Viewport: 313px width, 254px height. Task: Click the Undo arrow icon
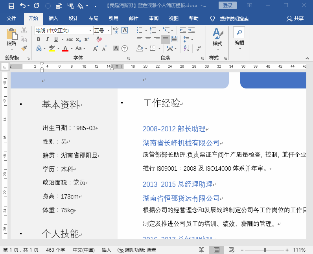pos(22,6)
